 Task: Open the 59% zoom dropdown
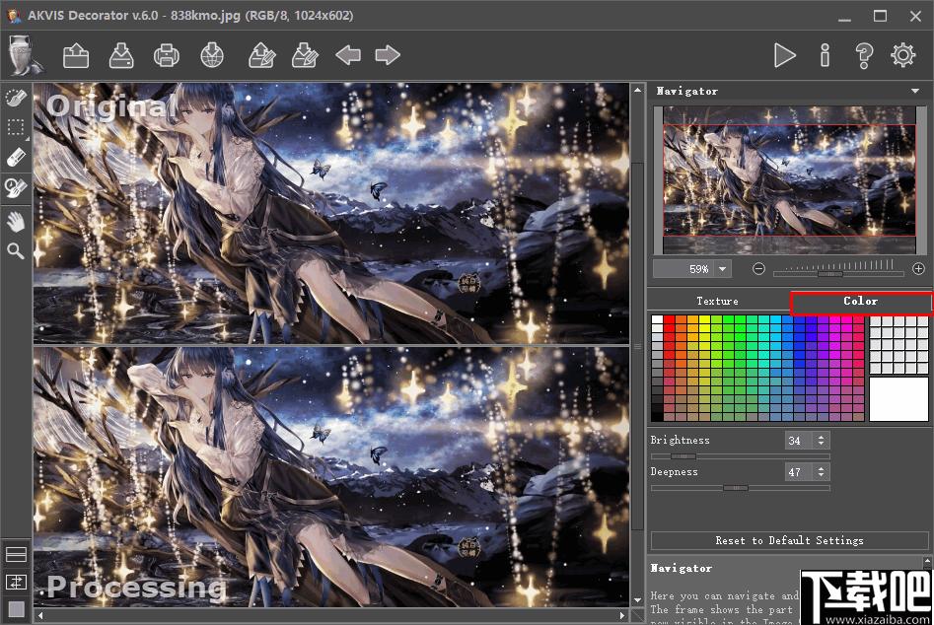point(723,269)
